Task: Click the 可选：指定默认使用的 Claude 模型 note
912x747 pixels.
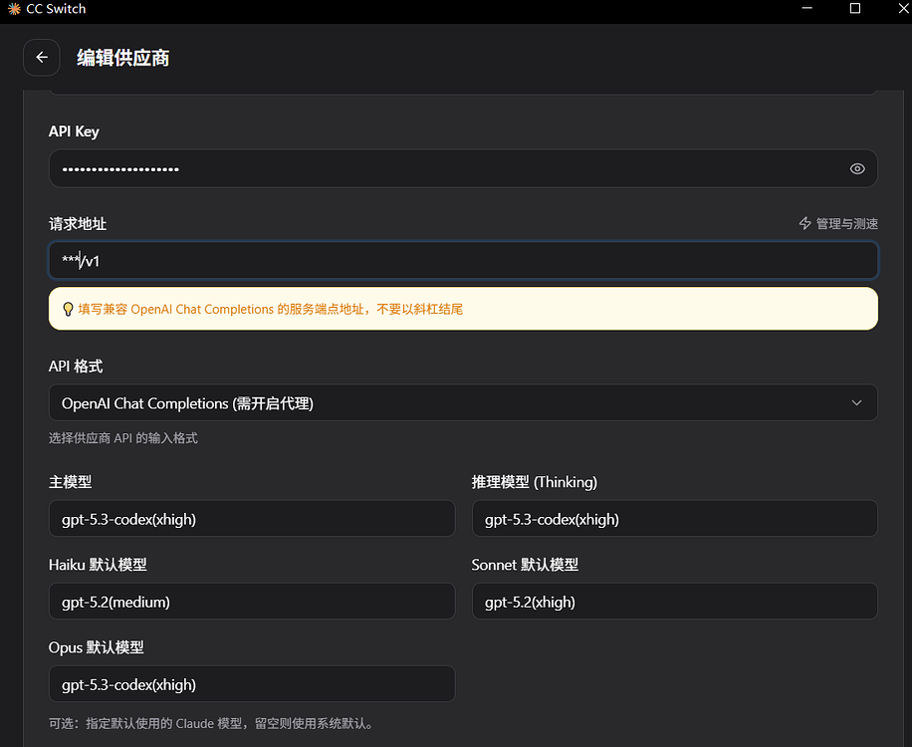Action: (210, 723)
